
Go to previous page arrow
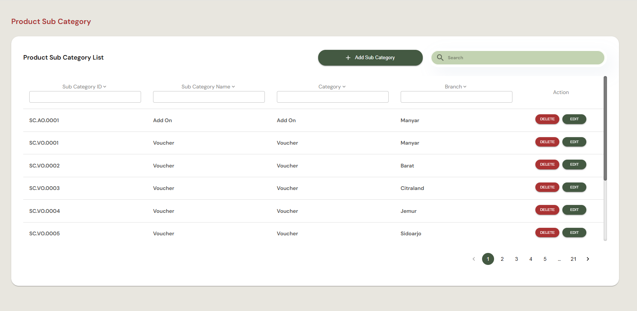coord(474,259)
